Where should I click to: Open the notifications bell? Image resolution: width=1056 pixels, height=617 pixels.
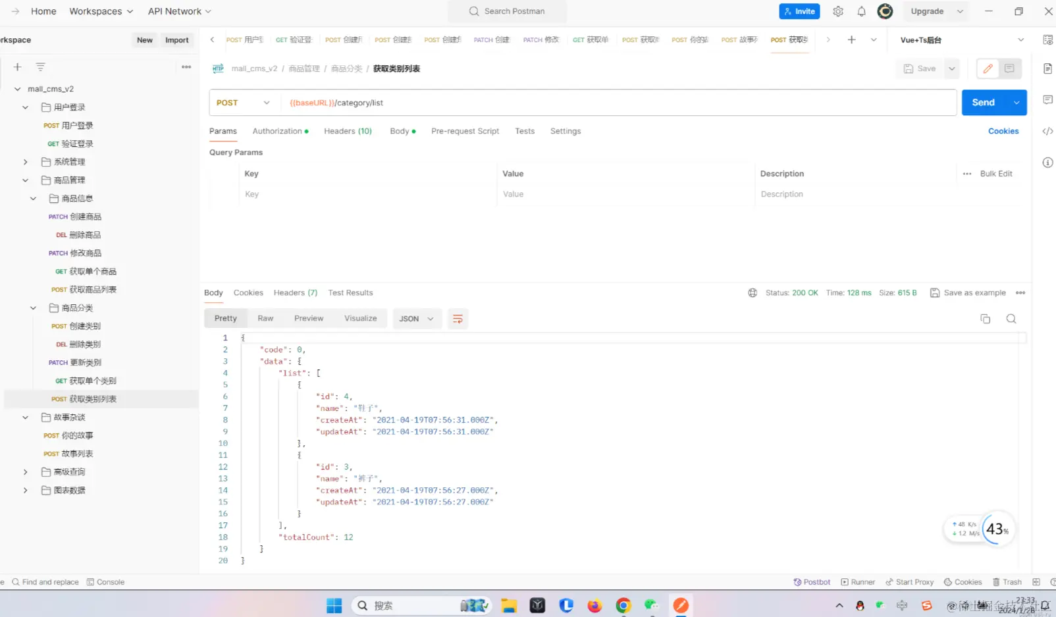[861, 11]
